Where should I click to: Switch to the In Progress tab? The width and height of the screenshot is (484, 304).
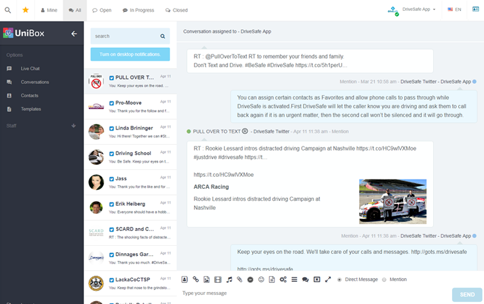pyautogui.click(x=138, y=10)
